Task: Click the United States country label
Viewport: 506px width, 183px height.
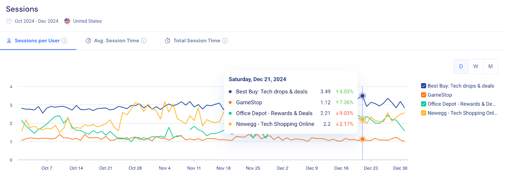Action: pos(88,21)
